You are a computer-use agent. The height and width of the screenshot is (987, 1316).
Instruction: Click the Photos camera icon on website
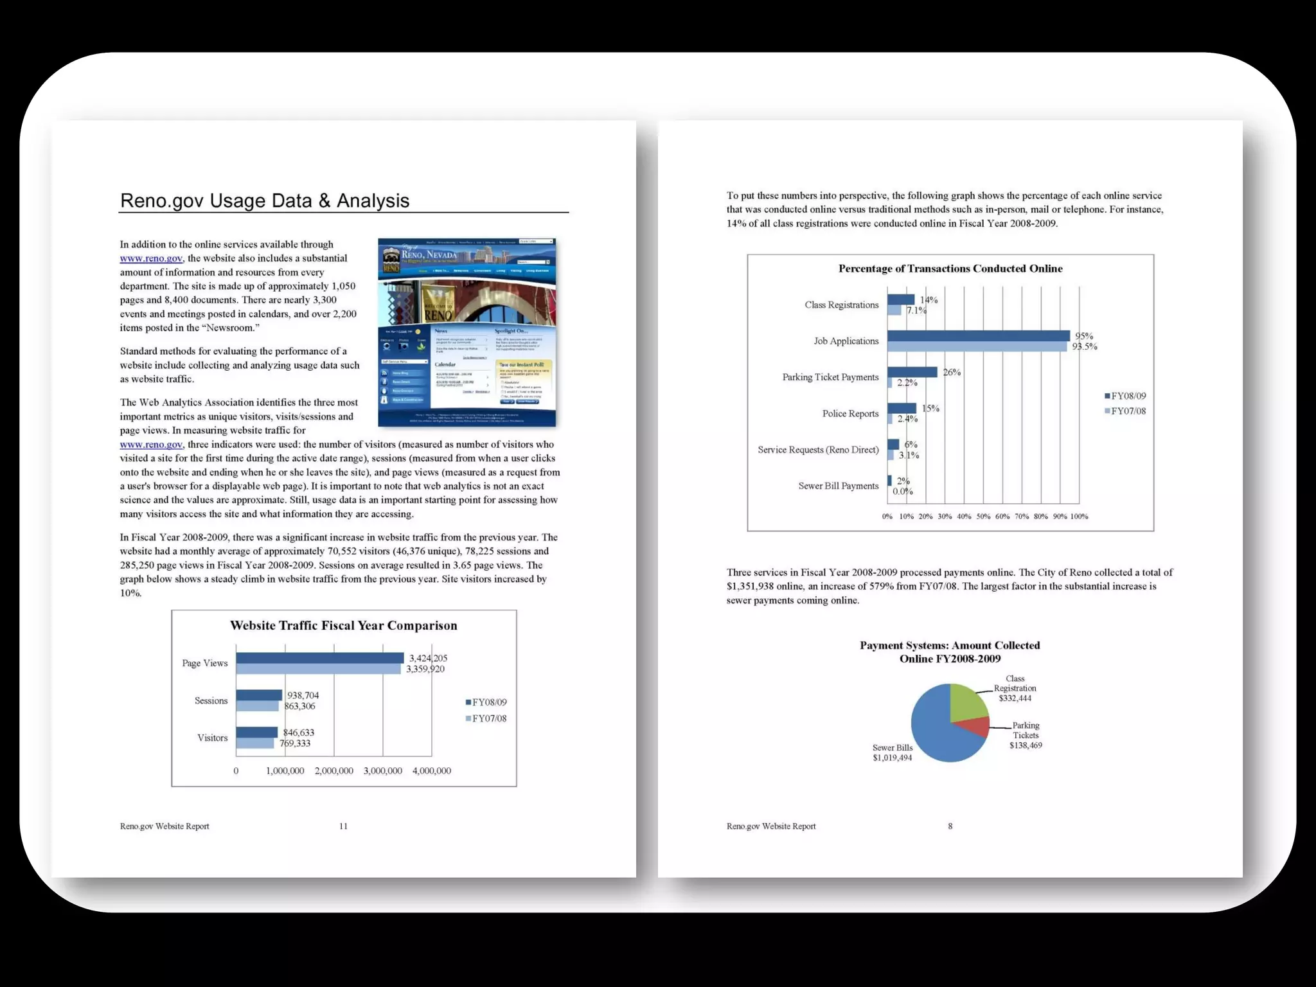coord(404,346)
